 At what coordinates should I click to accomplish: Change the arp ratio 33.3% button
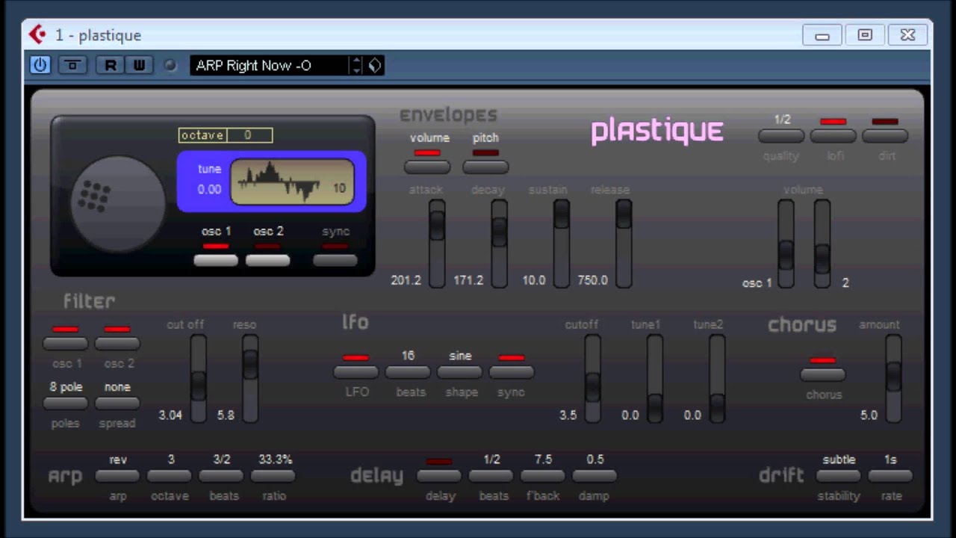(273, 476)
